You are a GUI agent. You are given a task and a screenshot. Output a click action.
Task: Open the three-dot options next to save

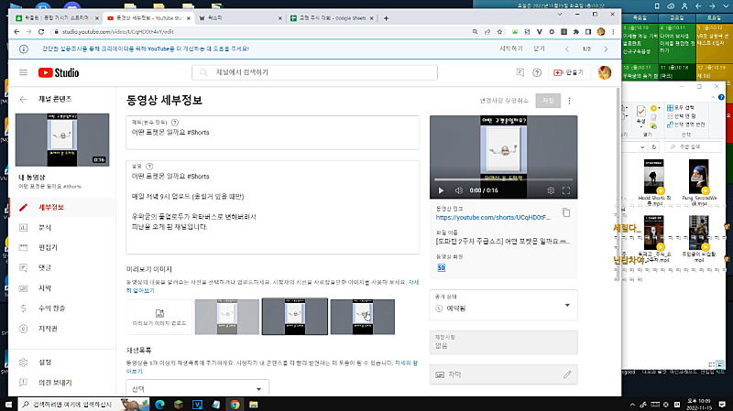[569, 101]
